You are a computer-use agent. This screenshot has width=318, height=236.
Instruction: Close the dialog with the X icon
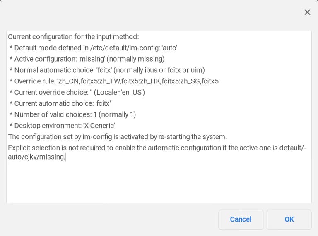click(x=307, y=12)
